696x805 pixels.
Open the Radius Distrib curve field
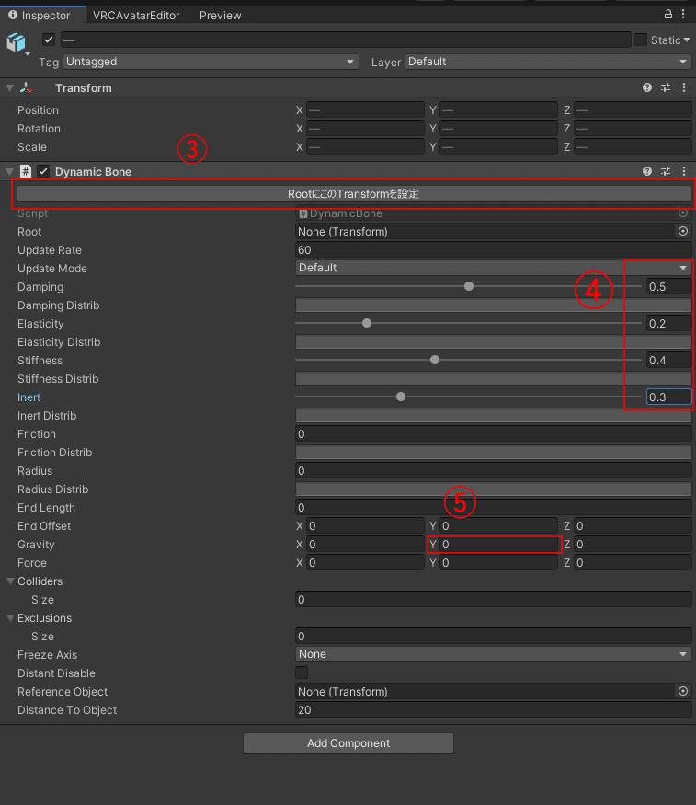pyautogui.click(x=494, y=489)
